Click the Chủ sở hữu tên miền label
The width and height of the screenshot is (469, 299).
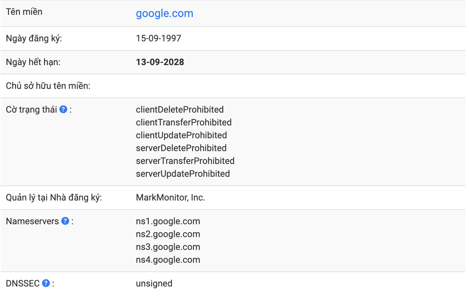[x=48, y=86]
